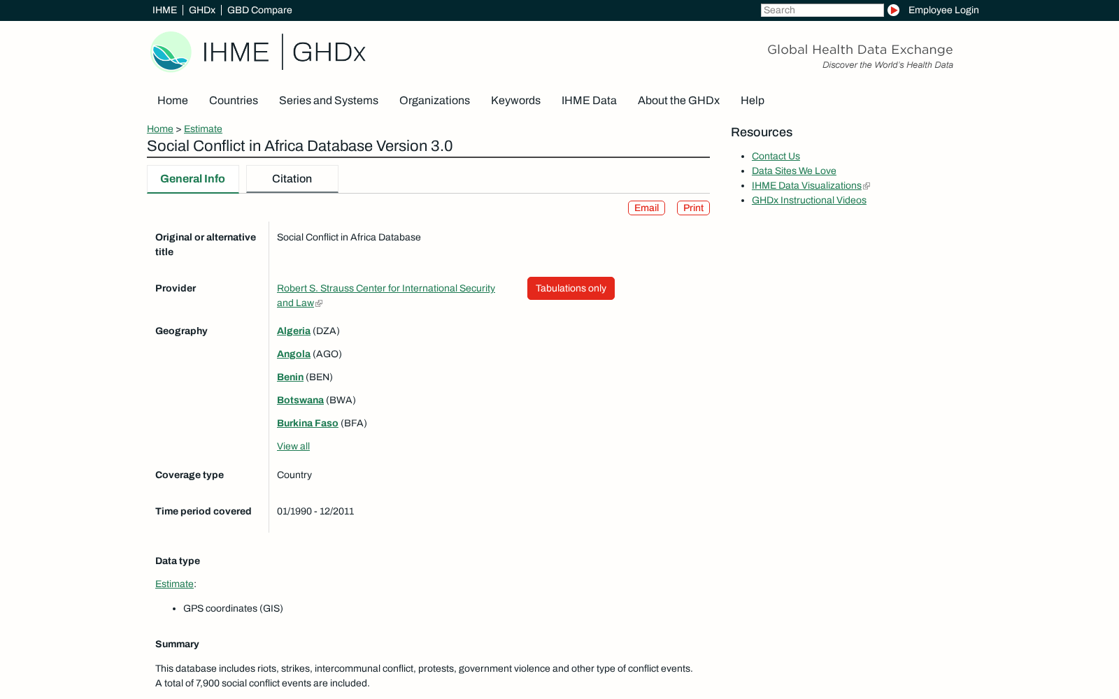Click the Print button
This screenshot has height=699, width=1119.
[x=693, y=208]
